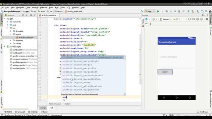Click the stop square toolbar icon
This screenshot has height=119, width=212.
(x=184, y=12)
